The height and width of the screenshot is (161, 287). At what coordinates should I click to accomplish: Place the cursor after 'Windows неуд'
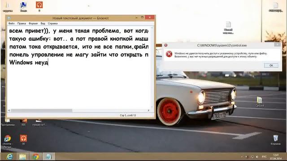point(48,63)
